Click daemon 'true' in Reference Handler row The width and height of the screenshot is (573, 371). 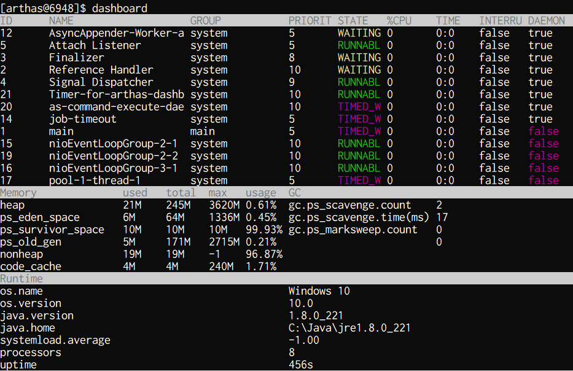(x=540, y=70)
